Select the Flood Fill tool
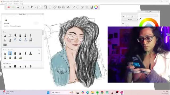The width and height of the screenshot is (170, 95). coord(45,7)
